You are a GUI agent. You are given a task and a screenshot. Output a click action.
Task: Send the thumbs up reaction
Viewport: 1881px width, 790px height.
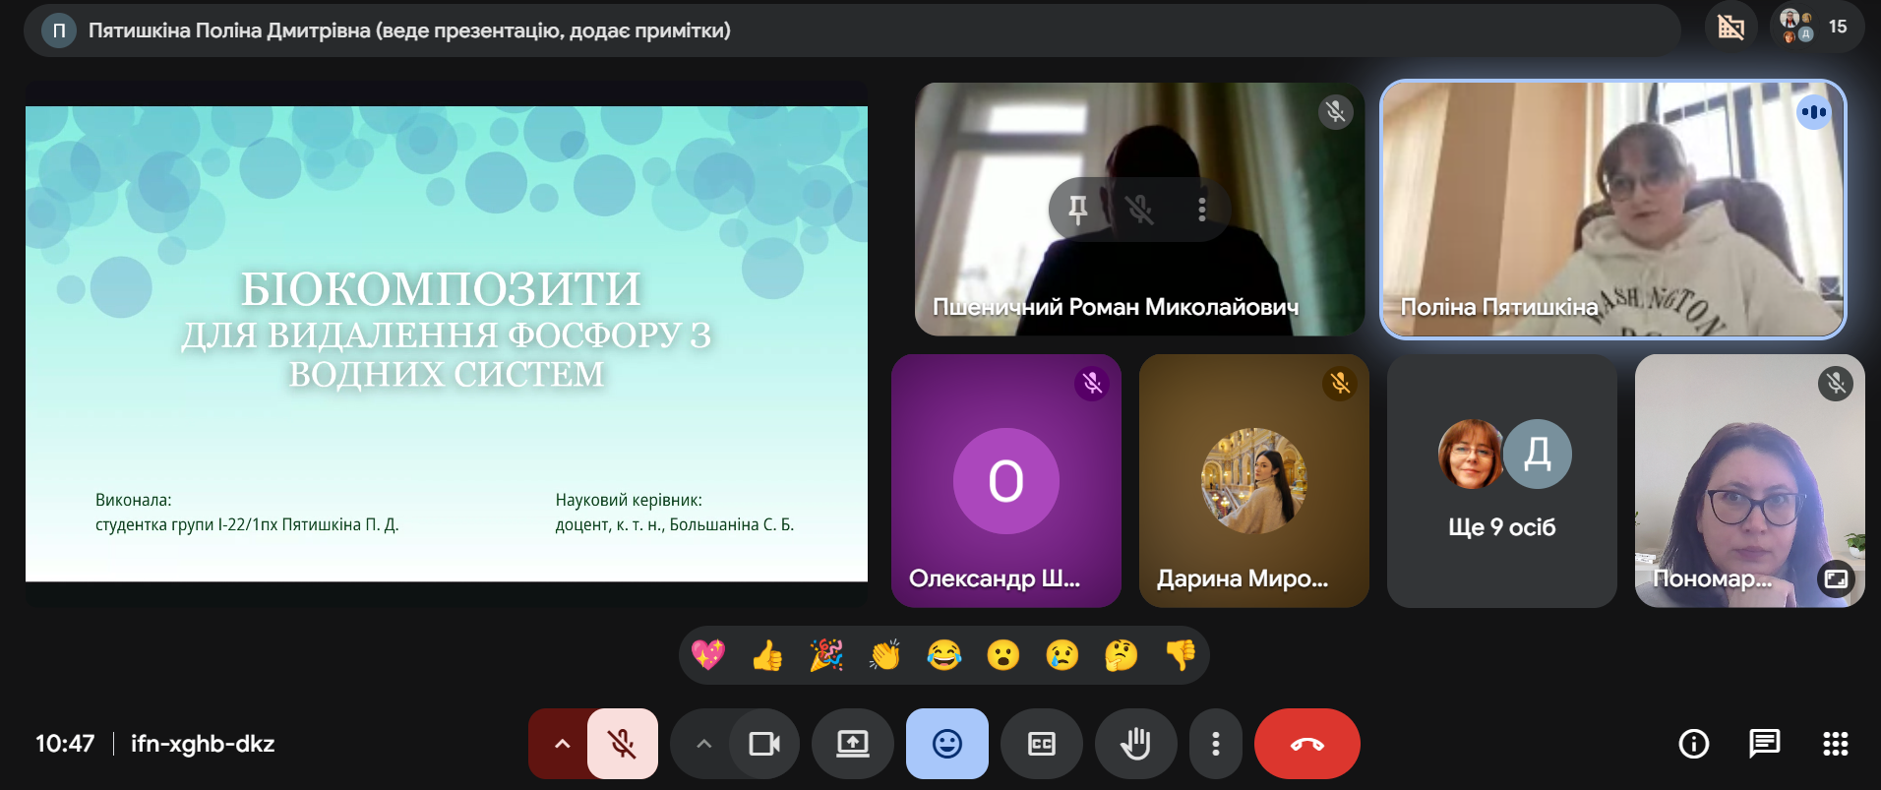pos(767,655)
